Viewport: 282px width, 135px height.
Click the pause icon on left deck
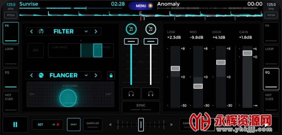pyautogui.click(x=15, y=124)
